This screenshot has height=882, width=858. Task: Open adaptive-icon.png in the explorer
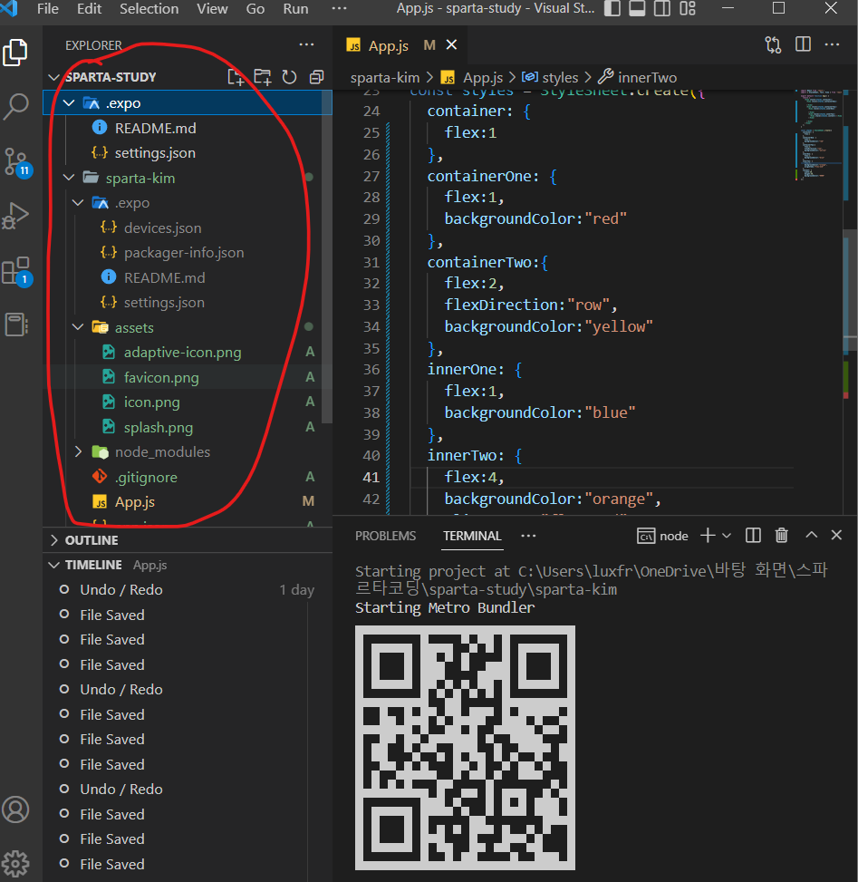point(183,352)
